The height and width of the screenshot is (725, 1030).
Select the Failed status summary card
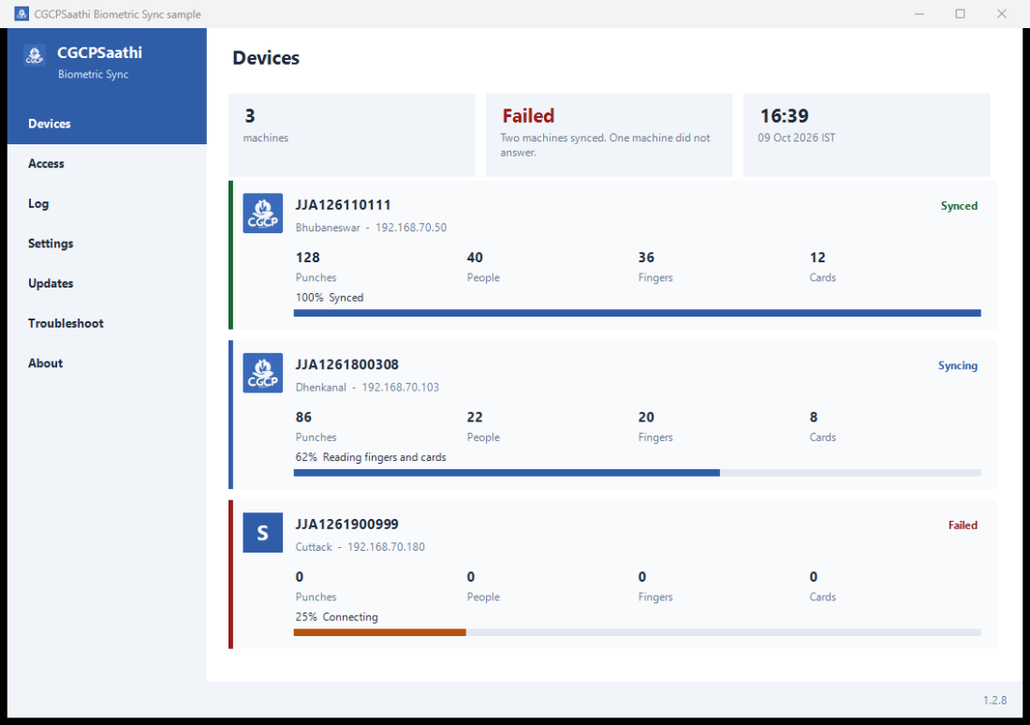tap(609, 135)
